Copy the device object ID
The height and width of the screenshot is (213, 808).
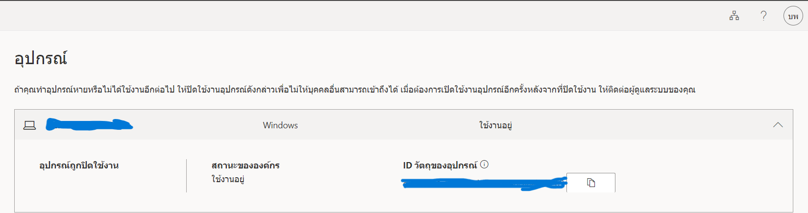[x=591, y=183]
